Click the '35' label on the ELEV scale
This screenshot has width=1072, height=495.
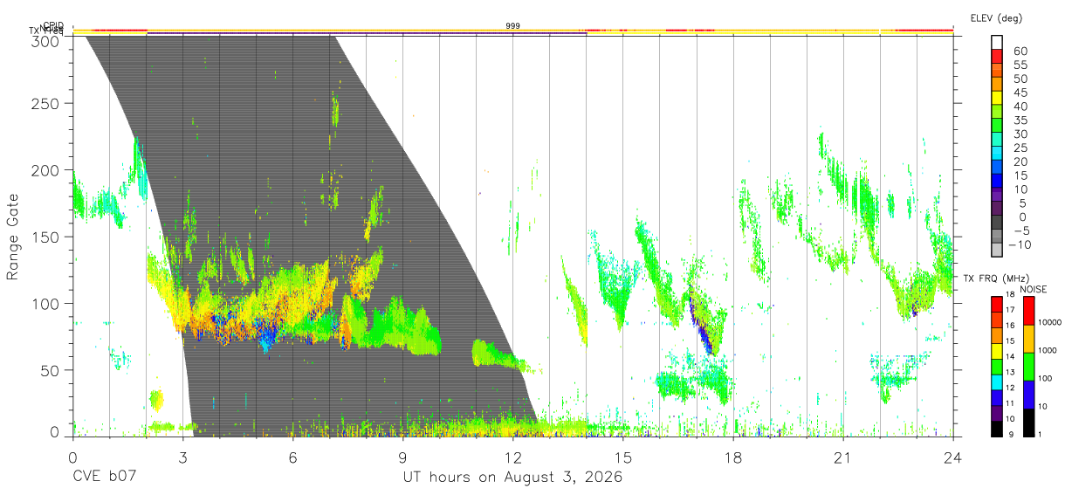pos(1019,120)
